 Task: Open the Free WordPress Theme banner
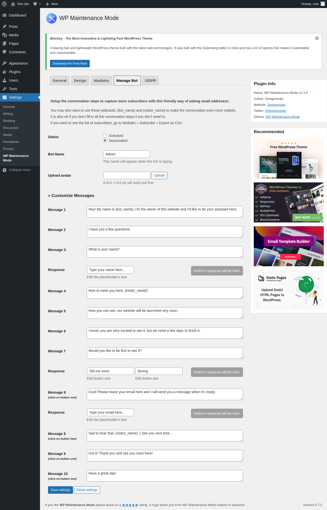coord(289,159)
